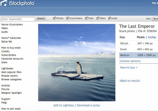Uncheck the Flash checkbox

(86, 18)
